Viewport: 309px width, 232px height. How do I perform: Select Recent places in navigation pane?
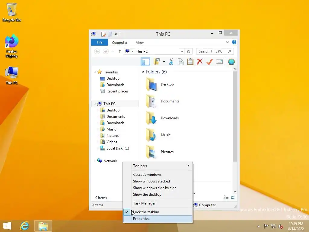tap(117, 91)
